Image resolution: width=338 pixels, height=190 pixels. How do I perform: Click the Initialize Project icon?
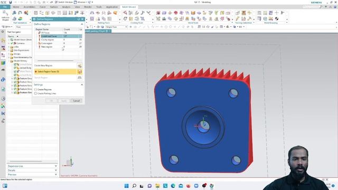(5, 15)
